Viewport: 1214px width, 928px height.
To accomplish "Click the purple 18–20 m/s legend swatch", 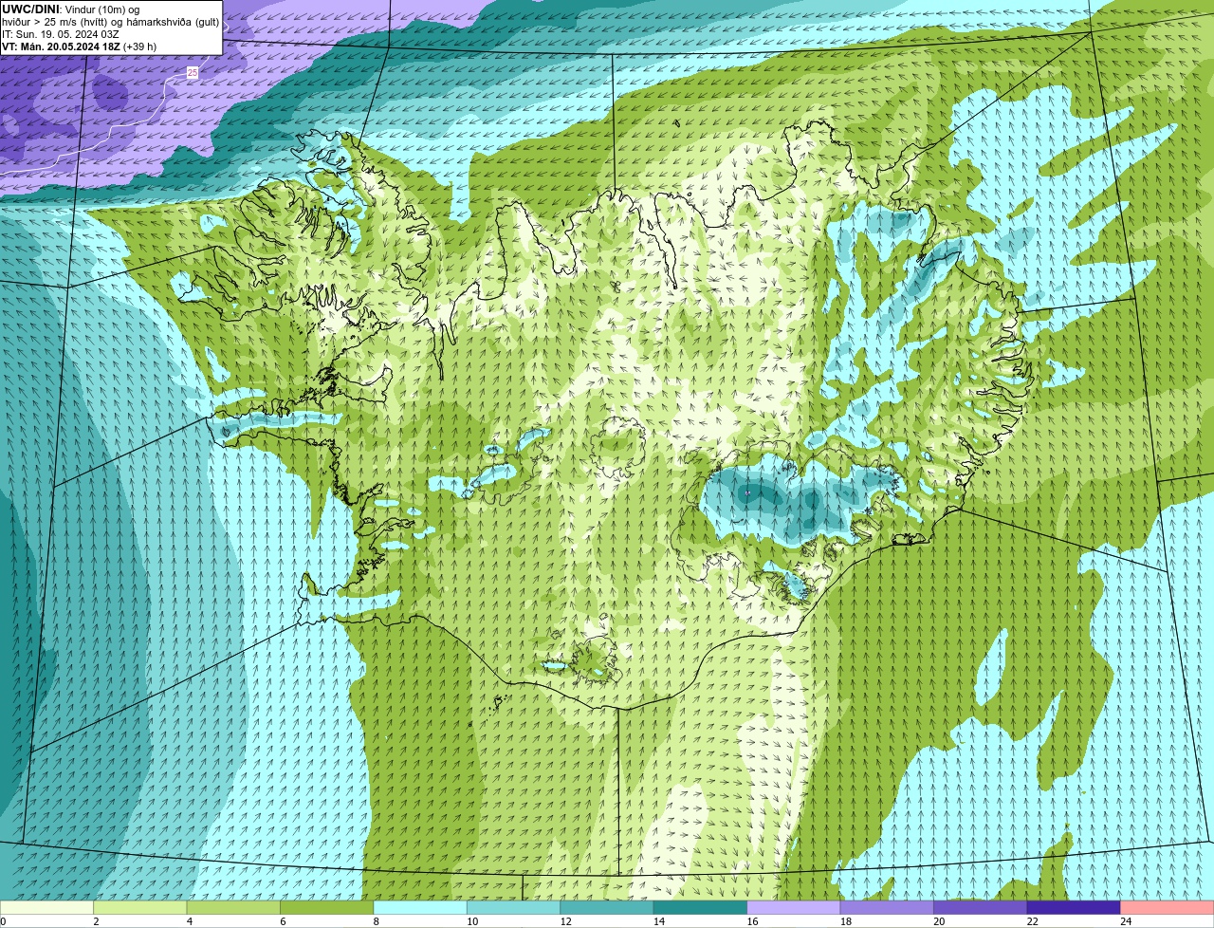I will (x=887, y=908).
